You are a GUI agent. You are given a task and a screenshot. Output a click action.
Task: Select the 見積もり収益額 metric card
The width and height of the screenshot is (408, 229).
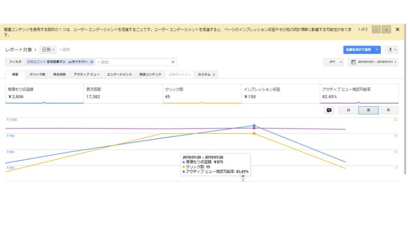42,93
